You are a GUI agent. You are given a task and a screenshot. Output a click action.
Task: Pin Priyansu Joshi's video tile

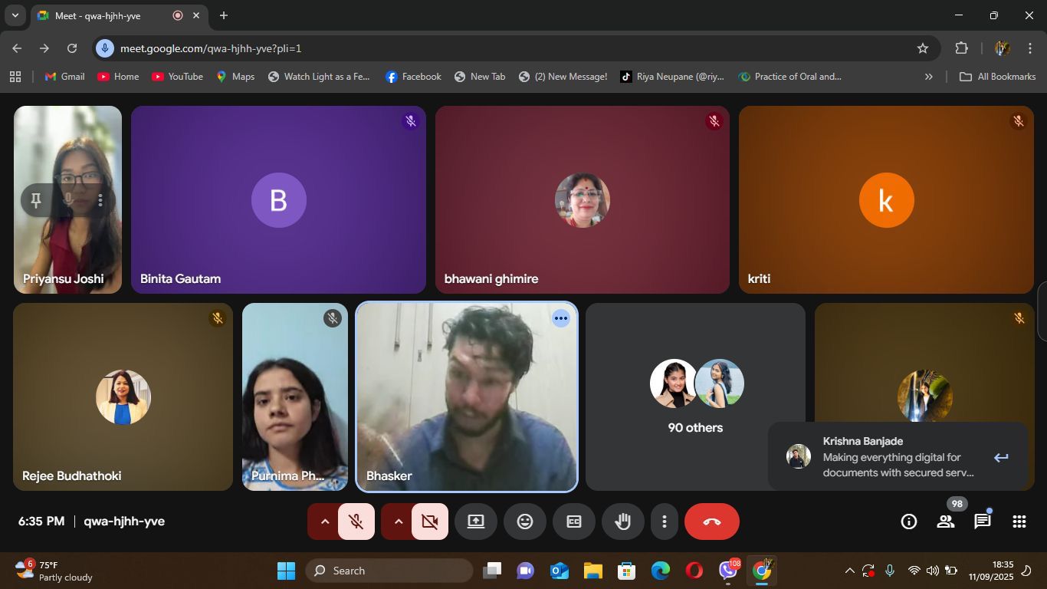35,200
